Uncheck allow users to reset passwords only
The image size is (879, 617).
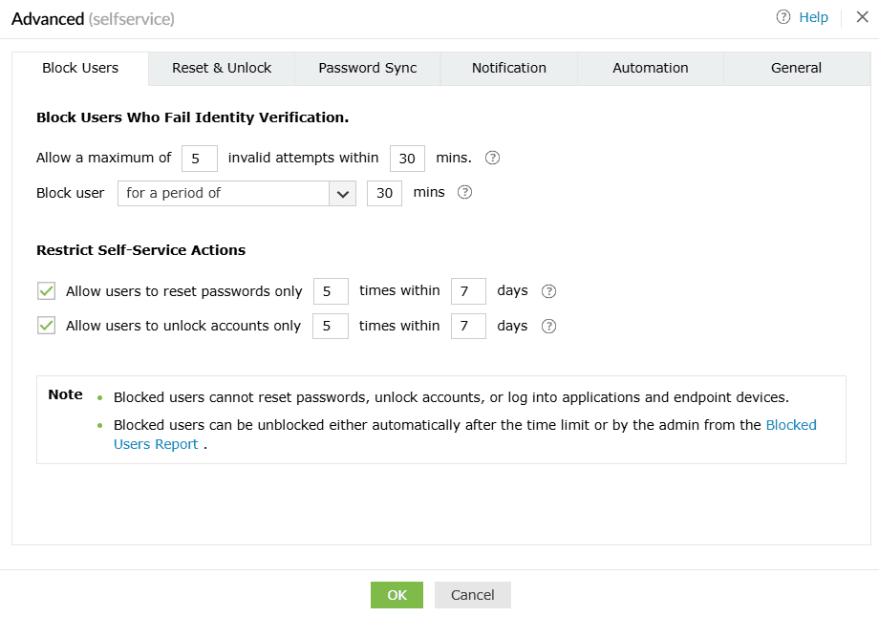(45, 290)
